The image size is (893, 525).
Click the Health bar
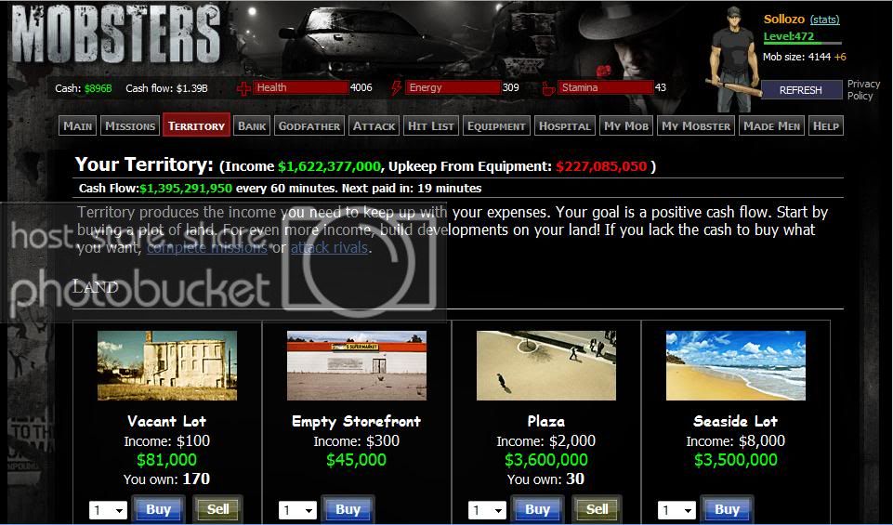coord(301,87)
